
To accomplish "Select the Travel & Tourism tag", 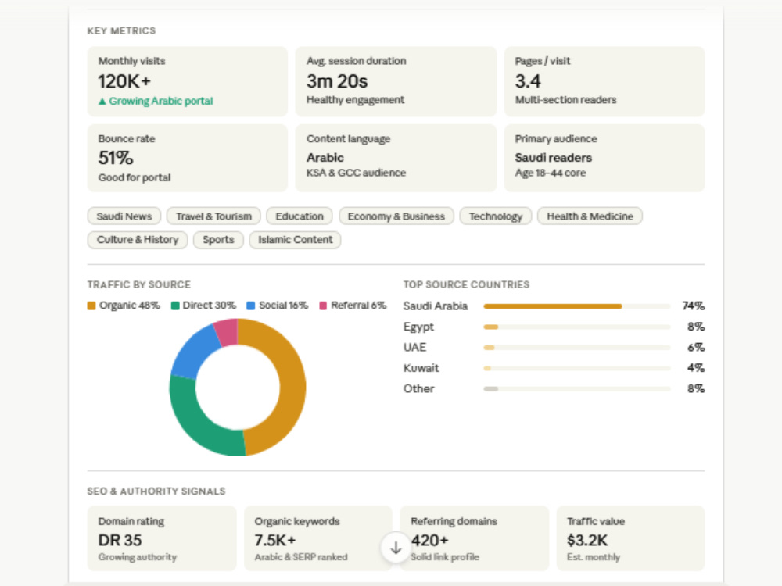I will [x=213, y=216].
